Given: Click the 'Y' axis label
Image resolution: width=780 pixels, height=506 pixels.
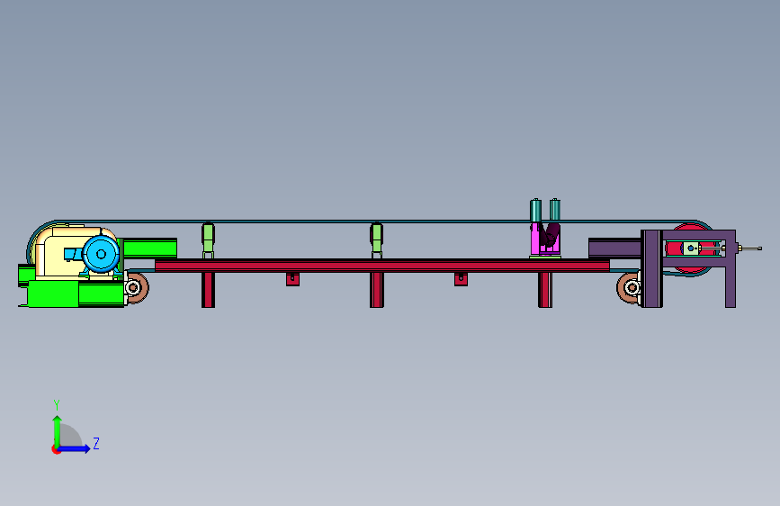Looking at the screenshot, I should (x=57, y=405).
